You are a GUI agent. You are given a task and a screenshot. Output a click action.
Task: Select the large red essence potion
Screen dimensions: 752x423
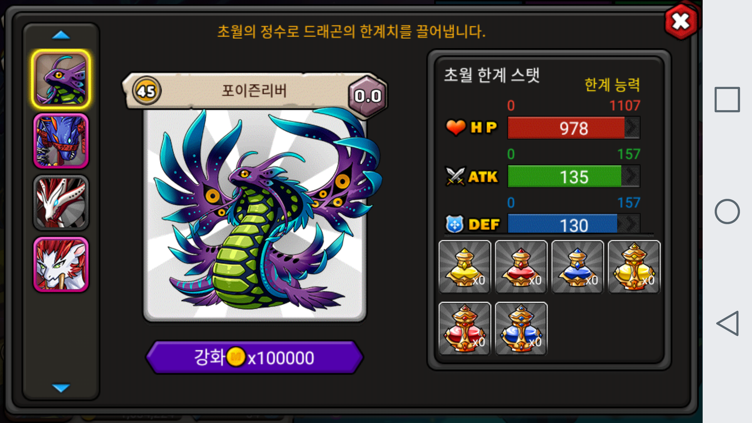click(x=465, y=328)
